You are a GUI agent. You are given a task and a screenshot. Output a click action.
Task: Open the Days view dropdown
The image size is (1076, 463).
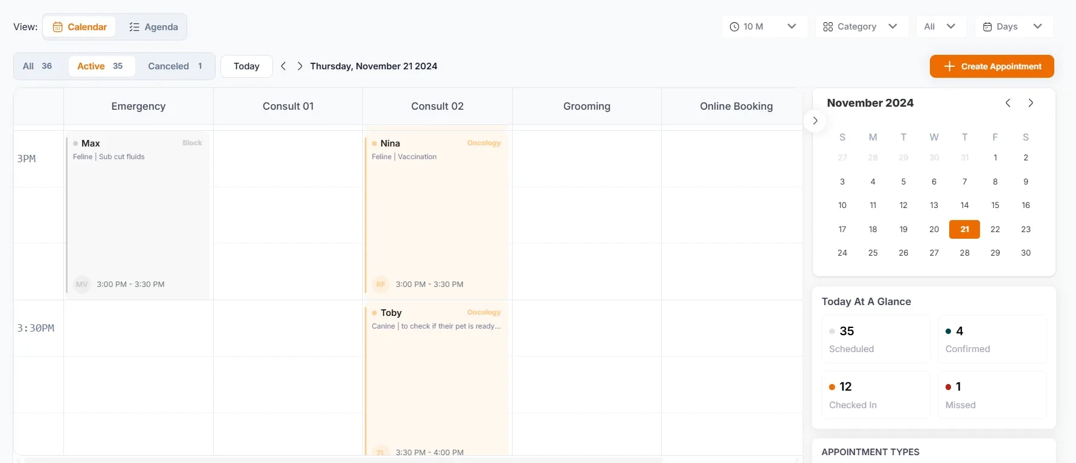point(1014,27)
